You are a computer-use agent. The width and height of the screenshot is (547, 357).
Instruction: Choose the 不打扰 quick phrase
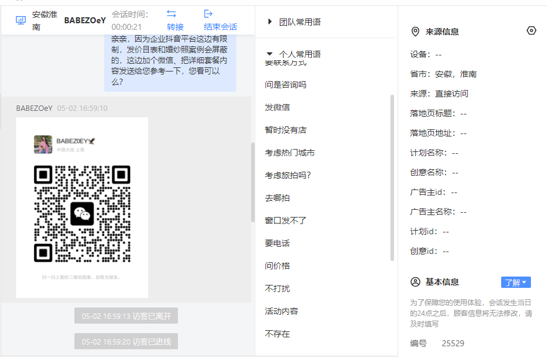tap(277, 288)
